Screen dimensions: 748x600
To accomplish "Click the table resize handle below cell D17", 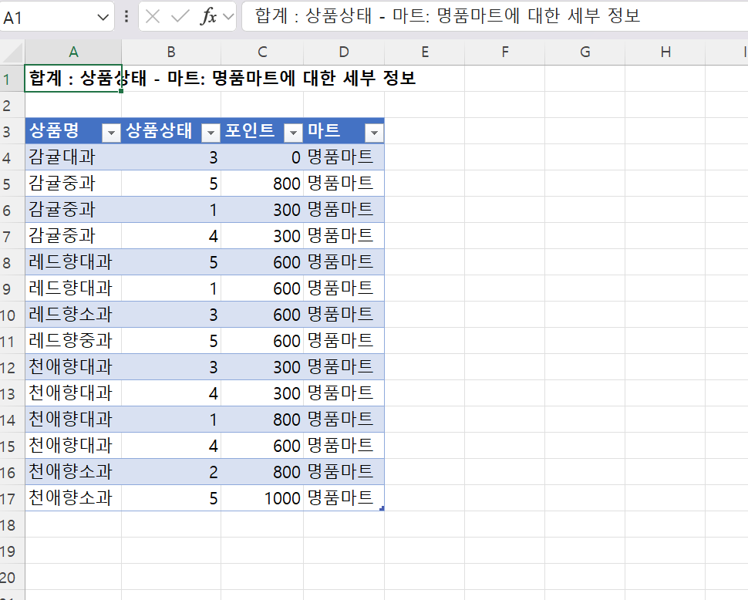I will click(x=382, y=507).
